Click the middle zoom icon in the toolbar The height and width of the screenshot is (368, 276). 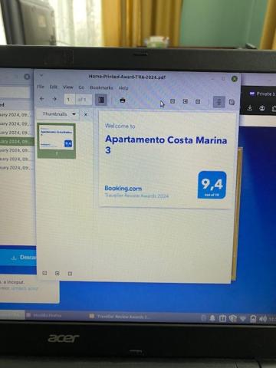point(186,101)
